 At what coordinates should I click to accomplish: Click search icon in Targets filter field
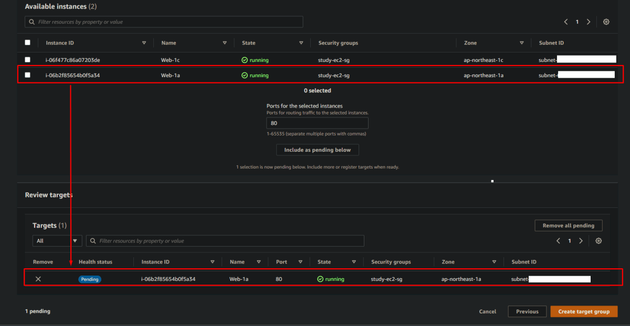tap(93, 241)
